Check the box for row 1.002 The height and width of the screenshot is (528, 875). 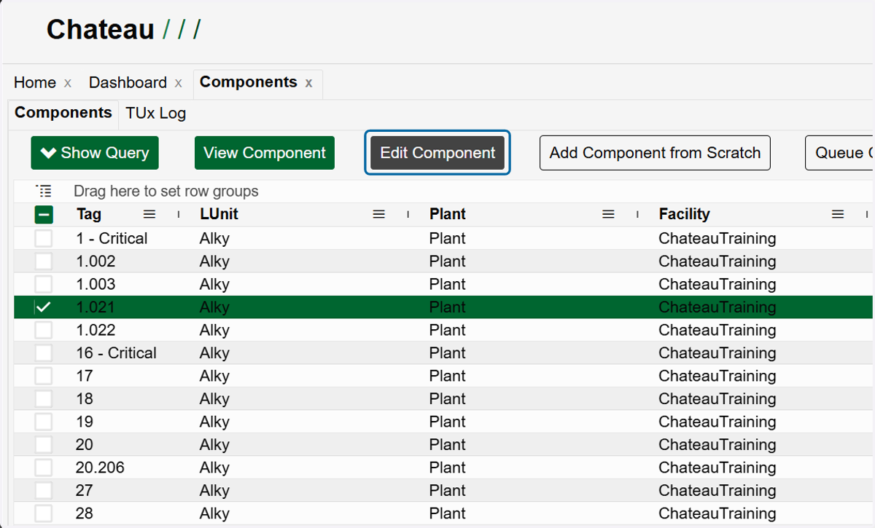click(x=44, y=261)
